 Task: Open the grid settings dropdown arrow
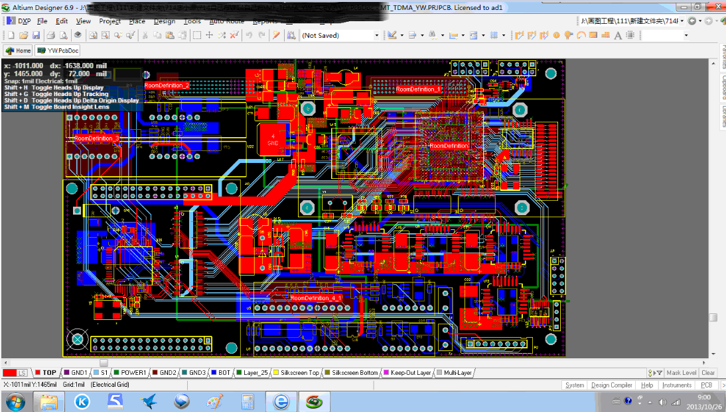[x=504, y=35]
